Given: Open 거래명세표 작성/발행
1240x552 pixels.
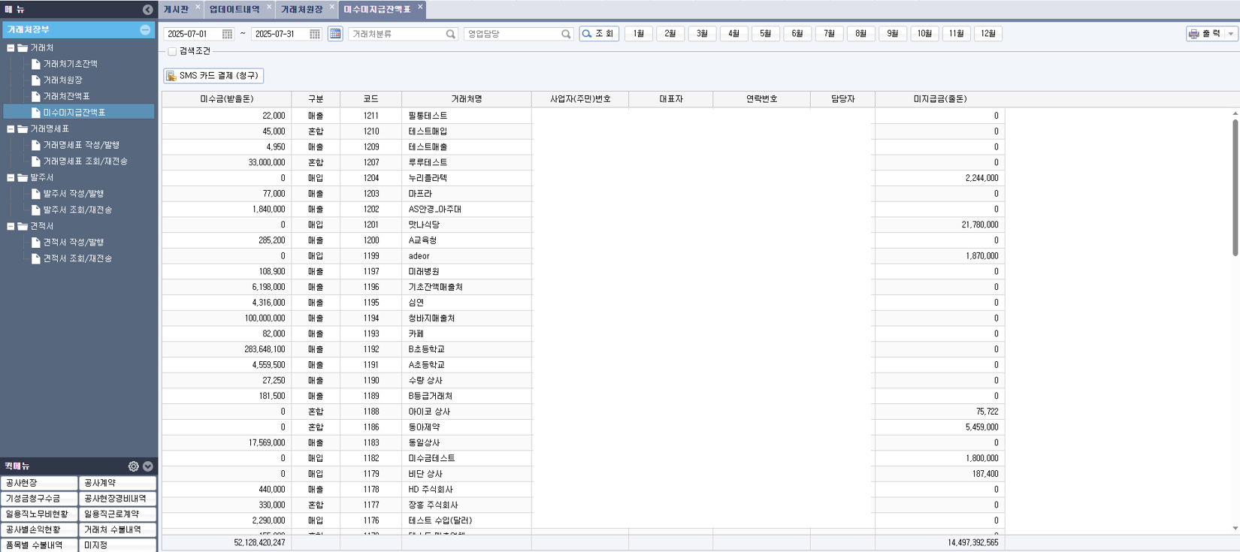Looking at the screenshot, I should [x=81, y=145].
